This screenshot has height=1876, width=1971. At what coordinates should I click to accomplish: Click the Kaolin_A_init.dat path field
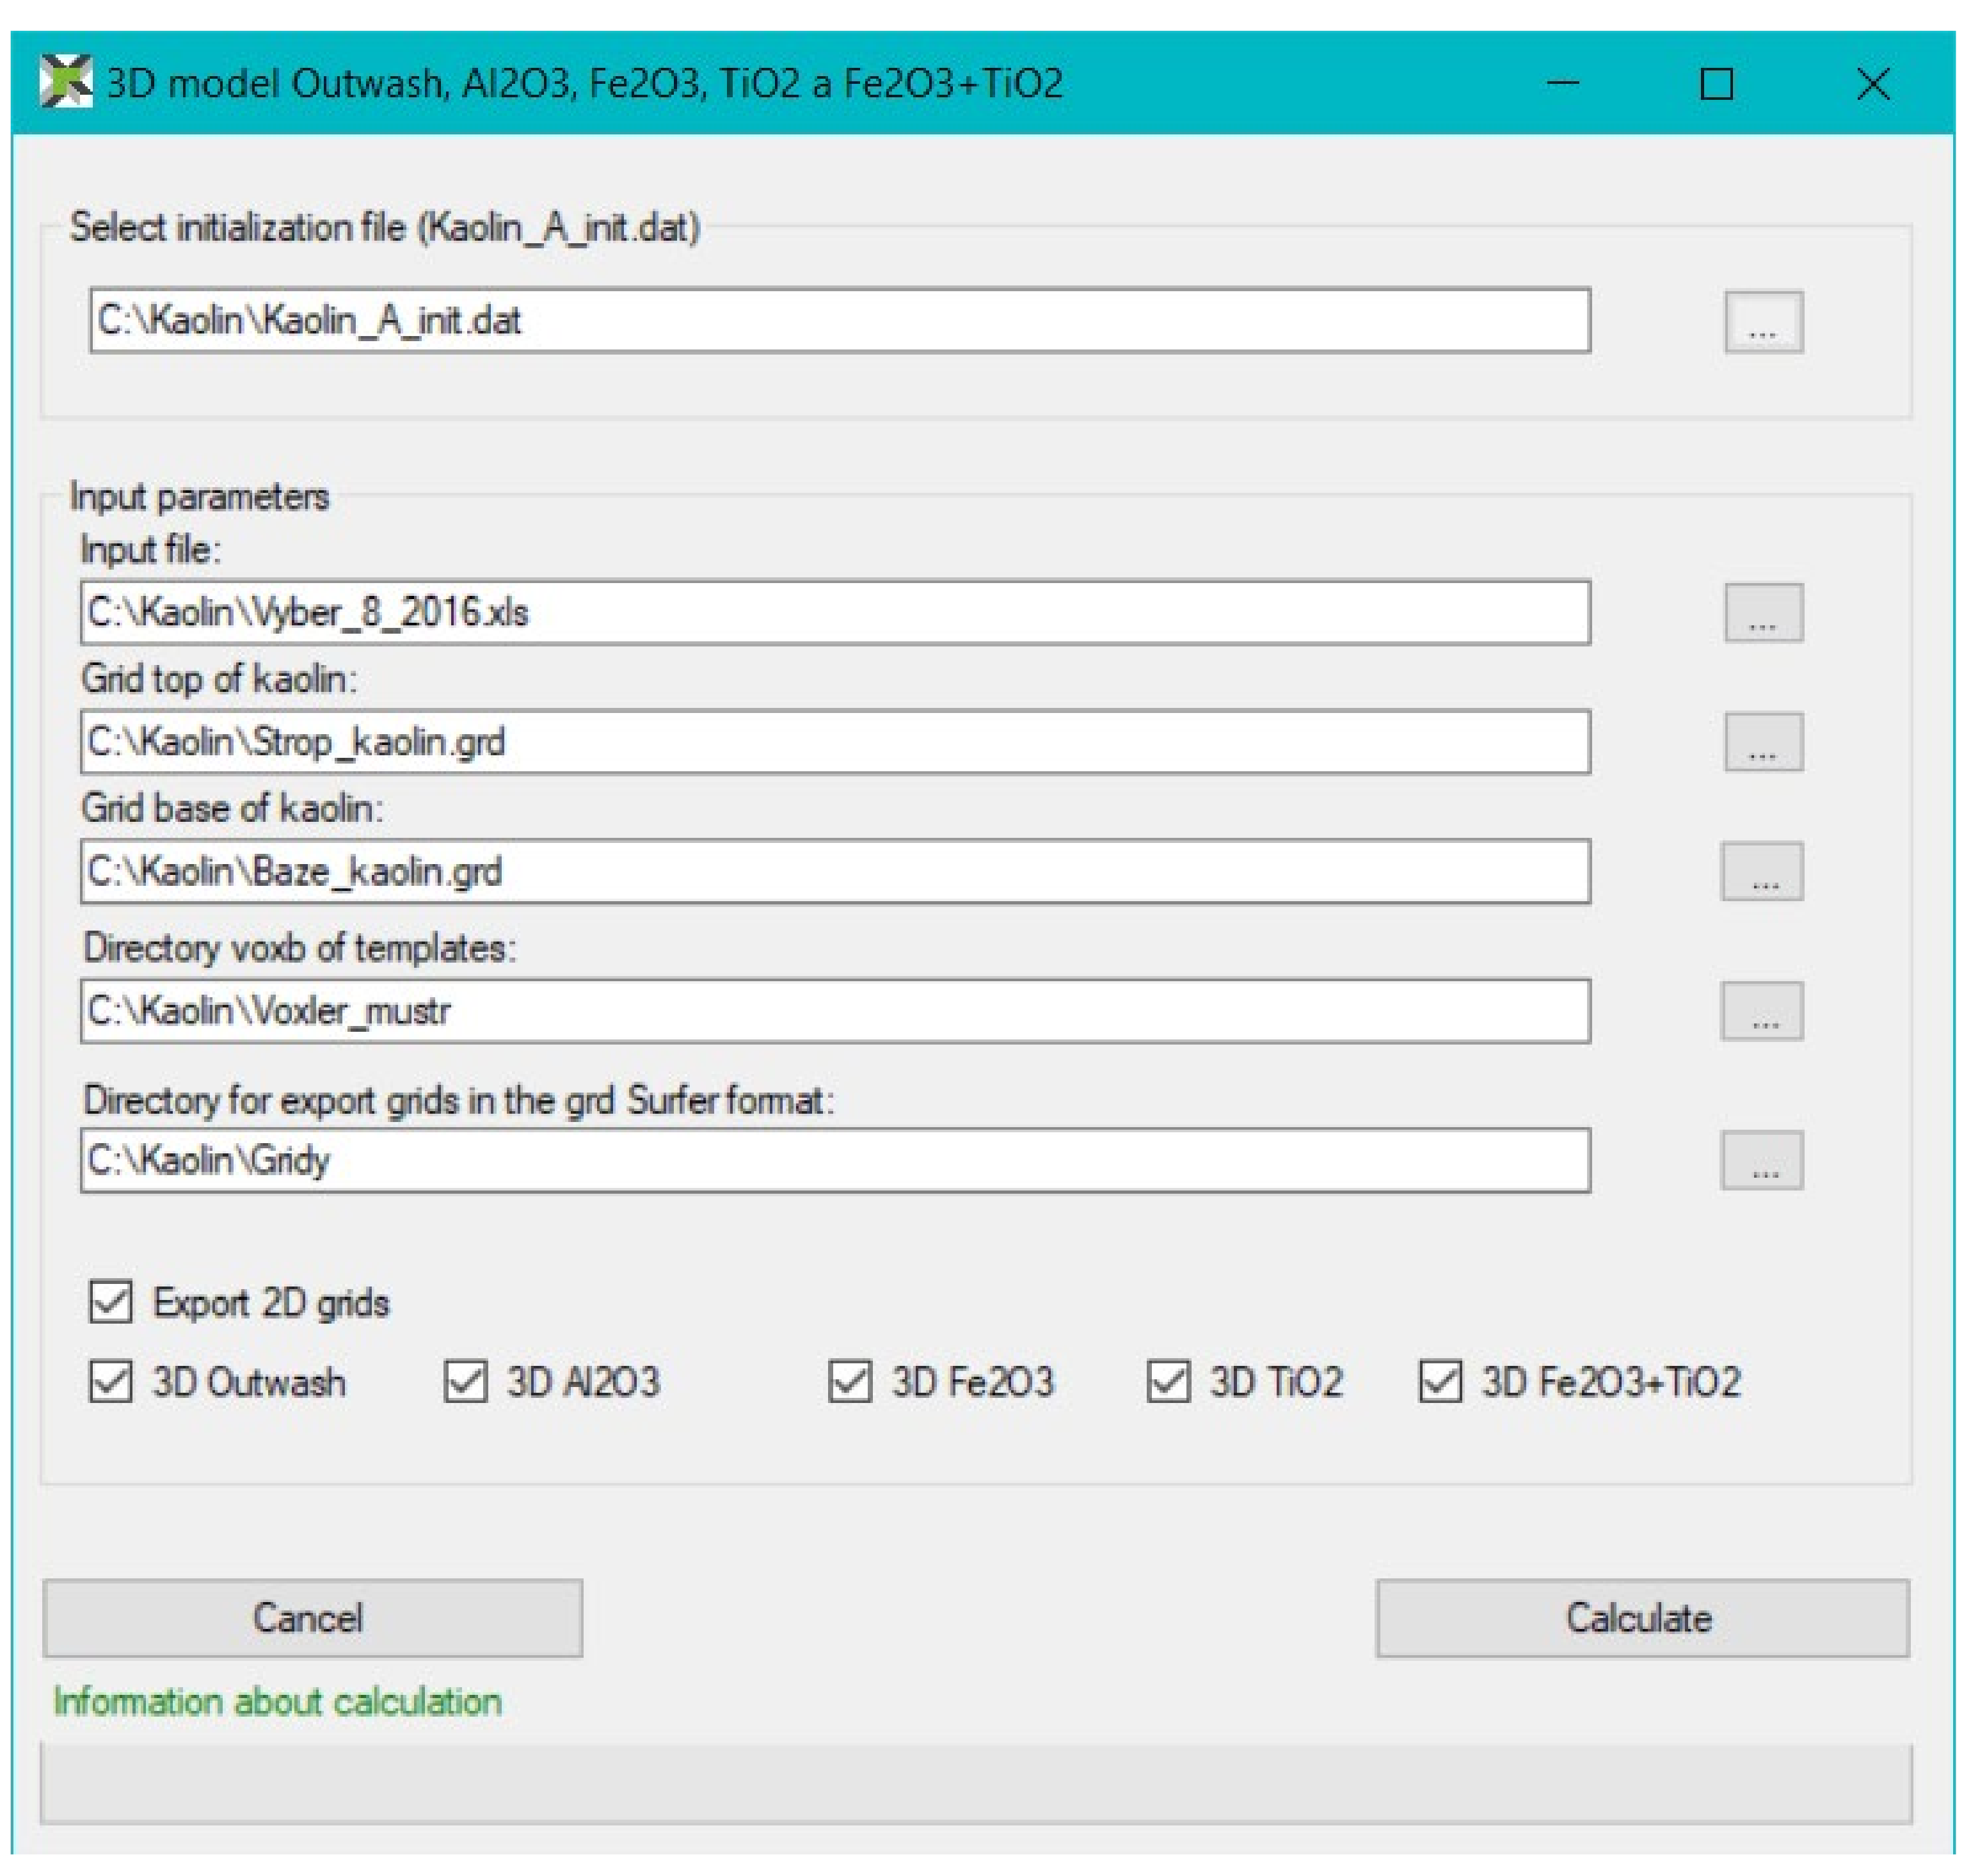839,321
